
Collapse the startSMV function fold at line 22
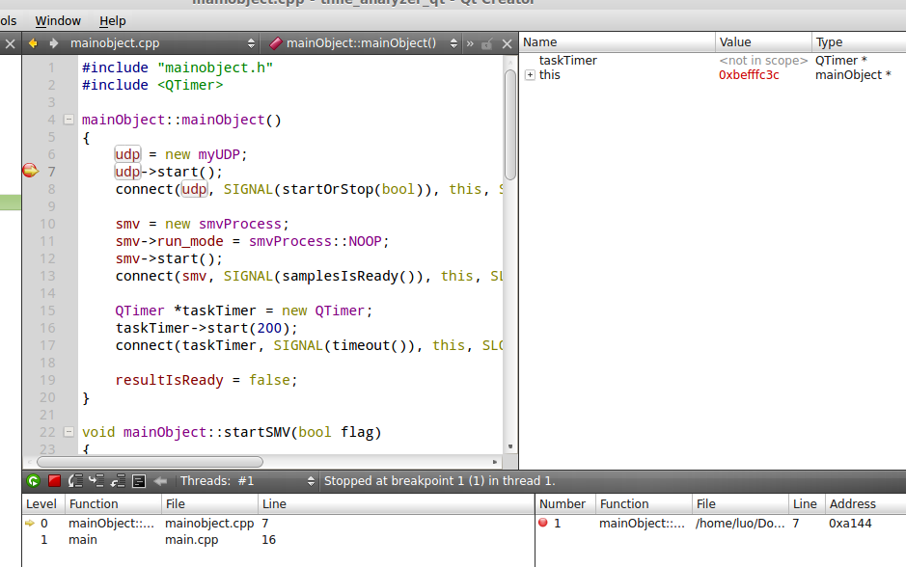click(x=69, y=432)
